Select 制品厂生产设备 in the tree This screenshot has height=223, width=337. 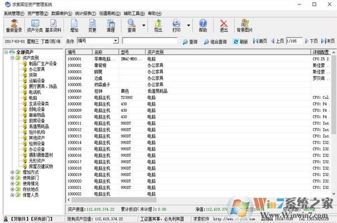click(x=43, y=64)
